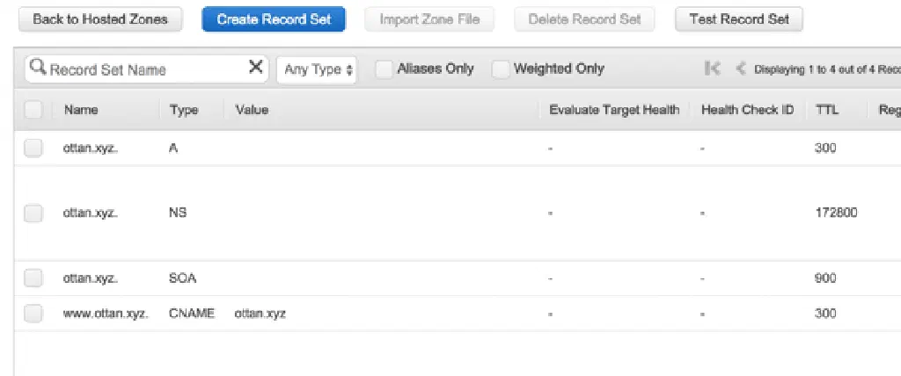Screen dimensions: 901x376
Task: Go to first page of records
Action: 713,69
